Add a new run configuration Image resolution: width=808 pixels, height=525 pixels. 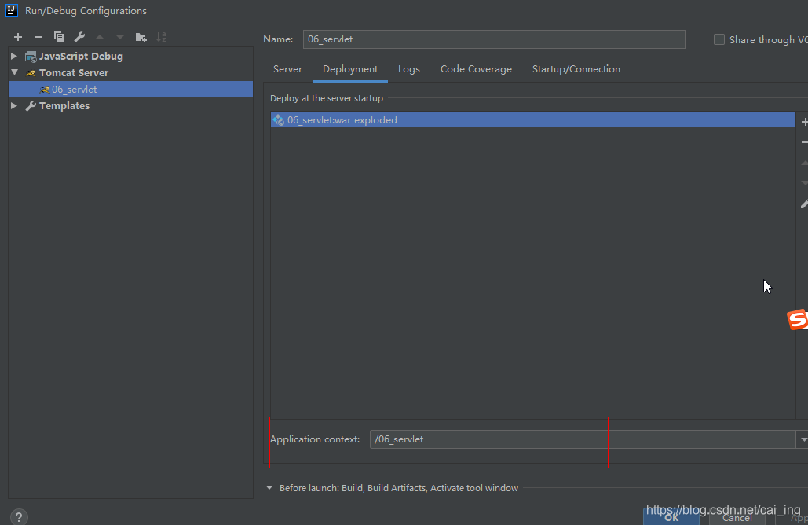click(x=18, y=37)
